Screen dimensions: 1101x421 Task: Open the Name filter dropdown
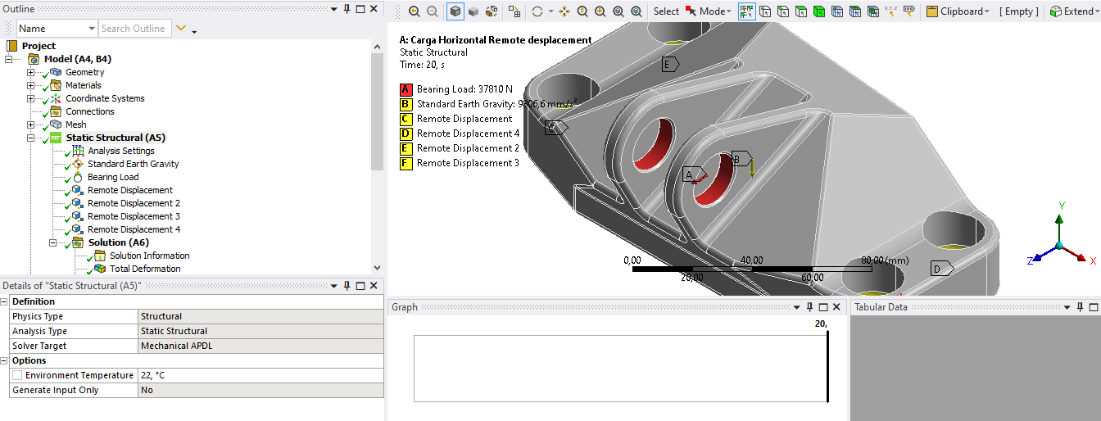90,29
